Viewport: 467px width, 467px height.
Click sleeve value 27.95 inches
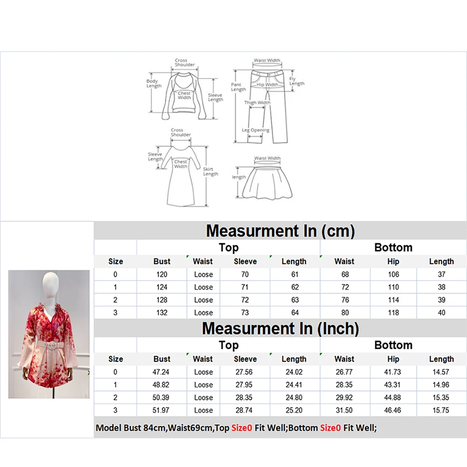244,385
